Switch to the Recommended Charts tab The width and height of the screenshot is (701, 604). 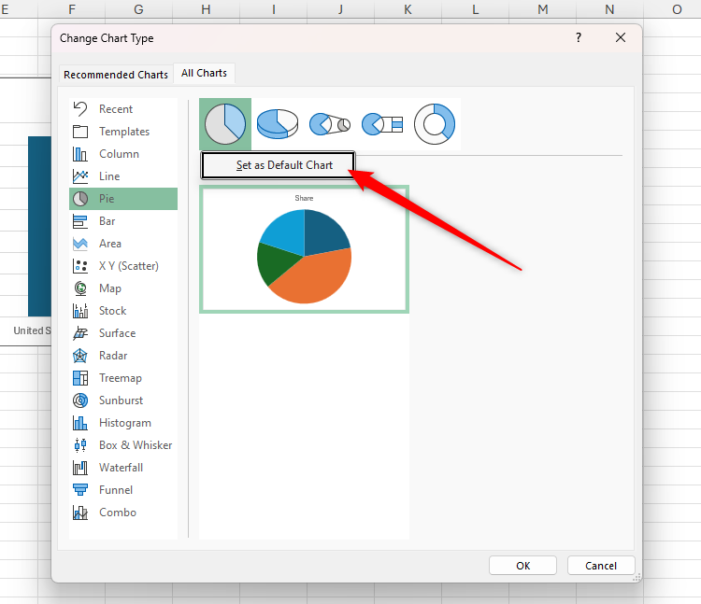coord(116,75)
